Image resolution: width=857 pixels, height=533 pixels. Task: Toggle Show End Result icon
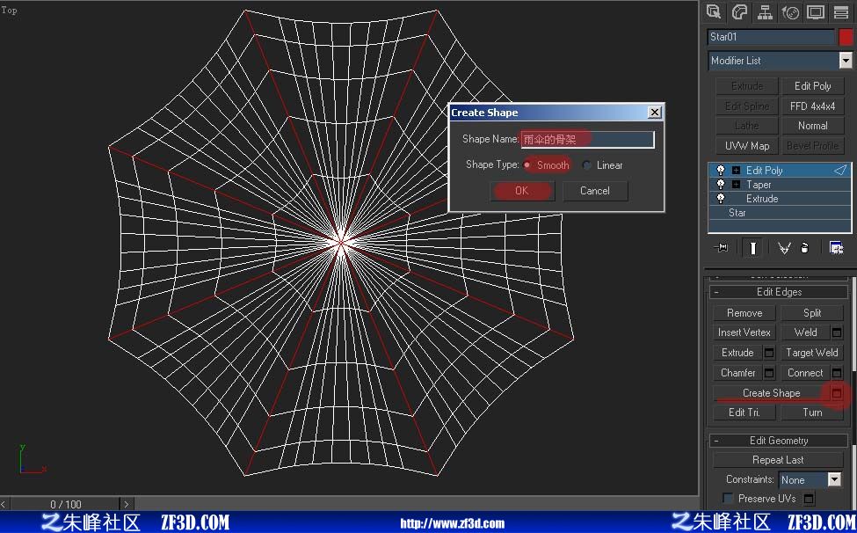point(752,248)
